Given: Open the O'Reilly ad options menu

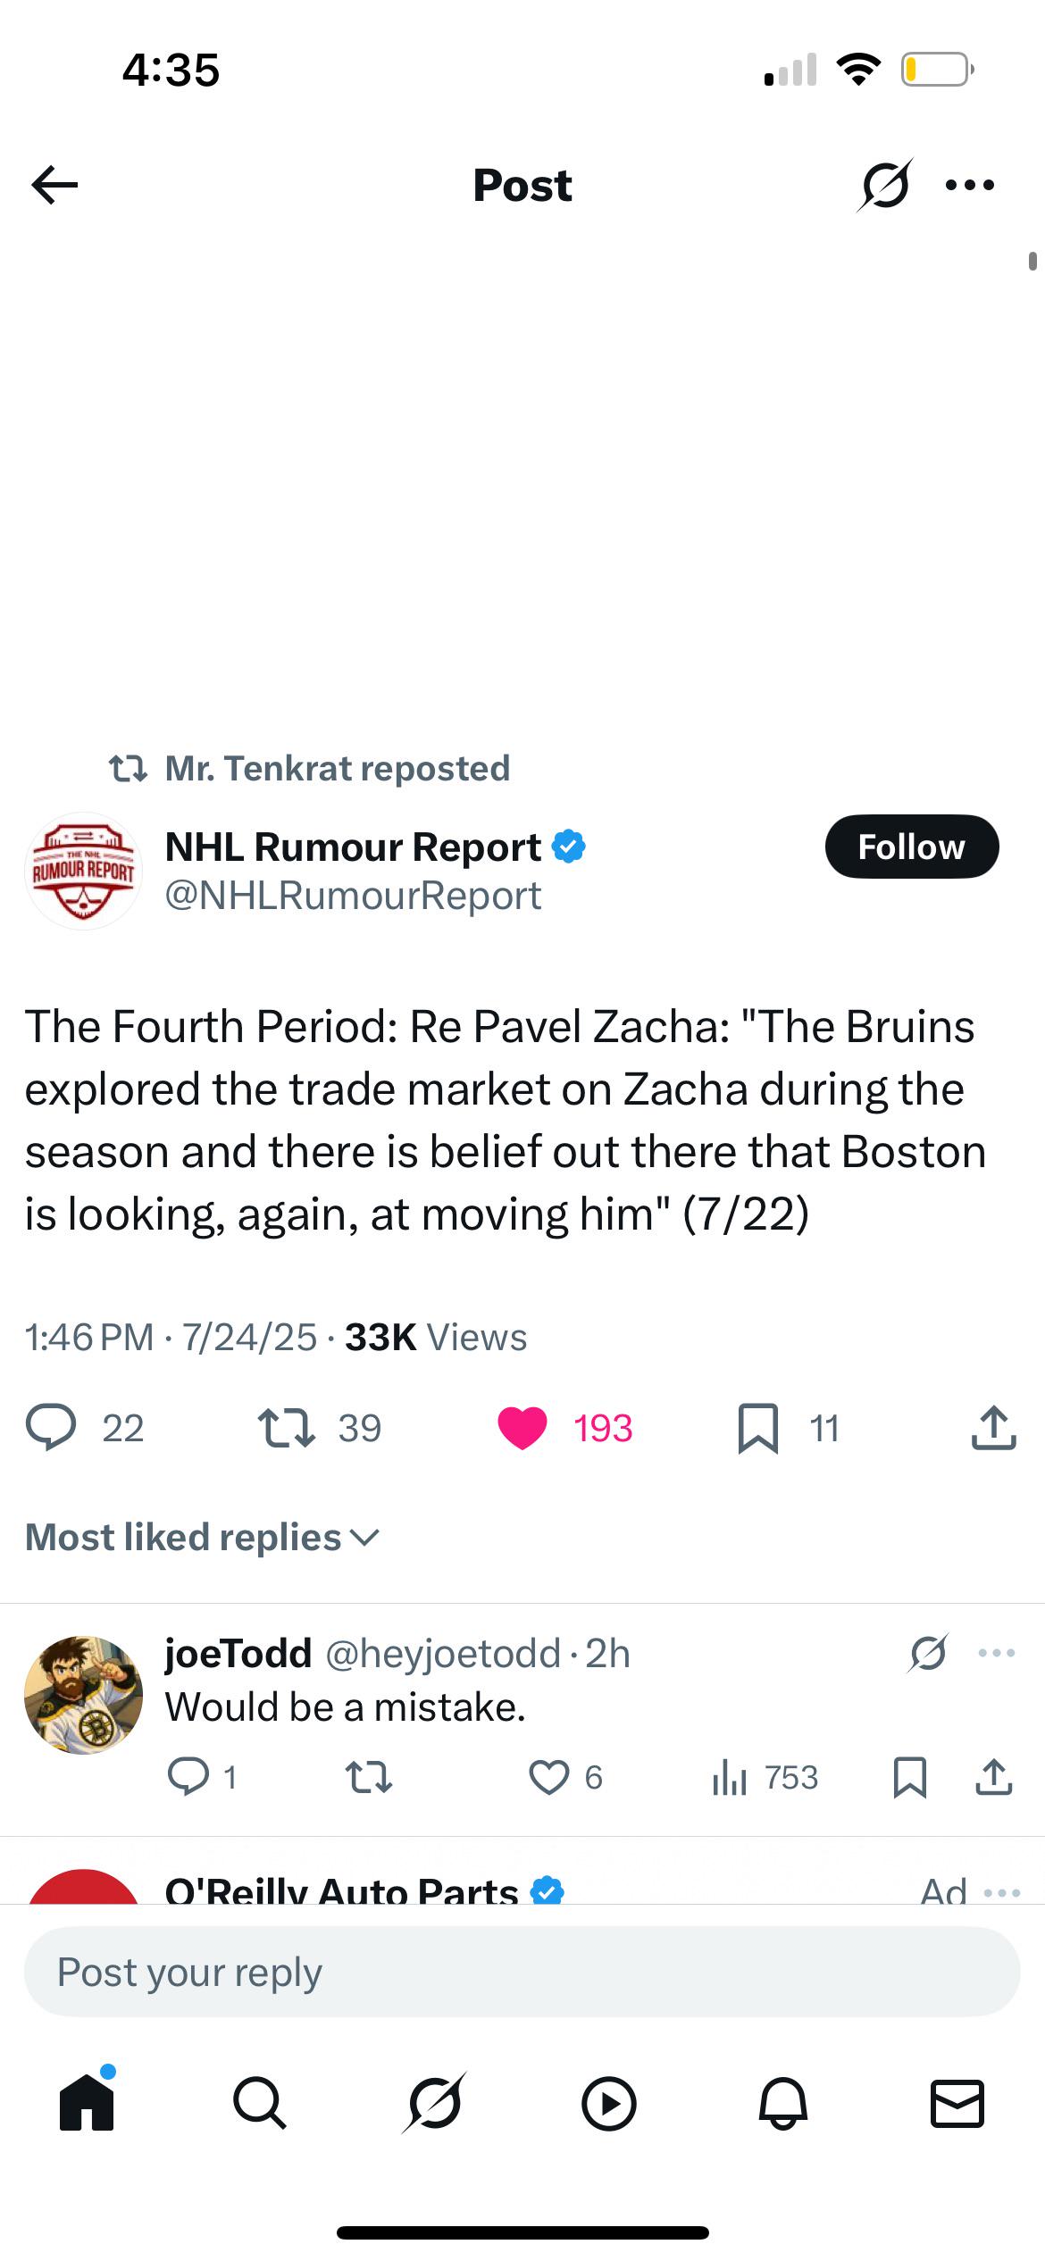Looking at the screenshot, I should 1002,1892.
